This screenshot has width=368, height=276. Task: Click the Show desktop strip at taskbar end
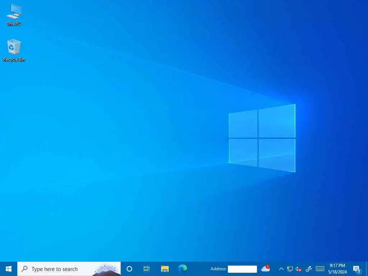pyautogui.click(x=367, y=269)
